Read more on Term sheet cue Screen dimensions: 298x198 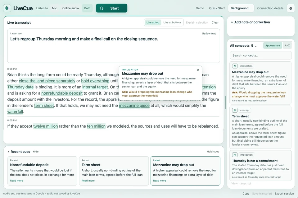[88, 181]
